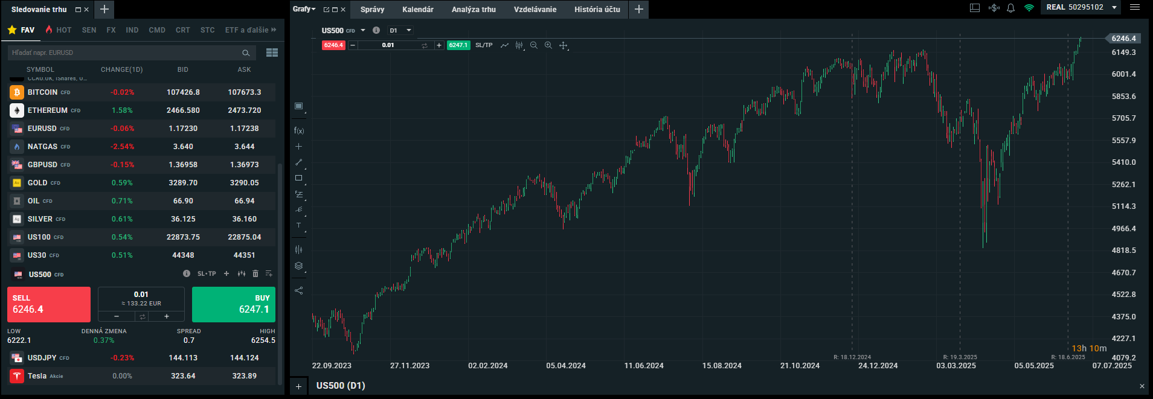Open the CMD category tab in watchlist

157,30
